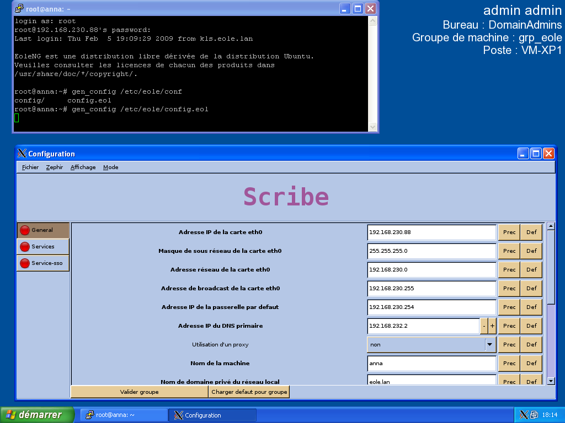Switch to root@anna taskbar button
Screen dimensions: 565x423
tap(123, 415)
